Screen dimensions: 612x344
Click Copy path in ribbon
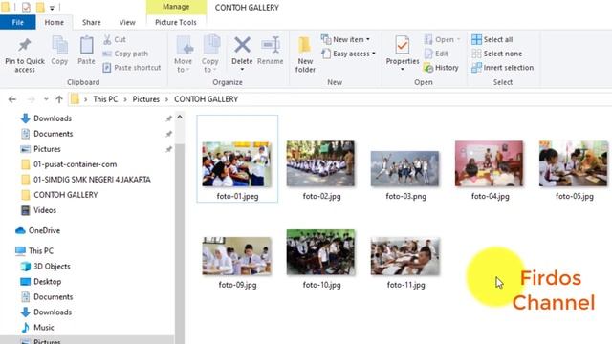(x=125, y=54)
